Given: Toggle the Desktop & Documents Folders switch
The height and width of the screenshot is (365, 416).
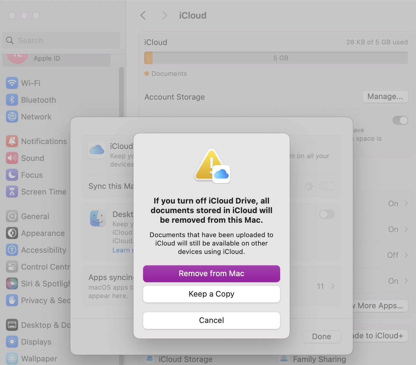Looking at the screenshot, I should pyautogui.click(x=327, y=214).
